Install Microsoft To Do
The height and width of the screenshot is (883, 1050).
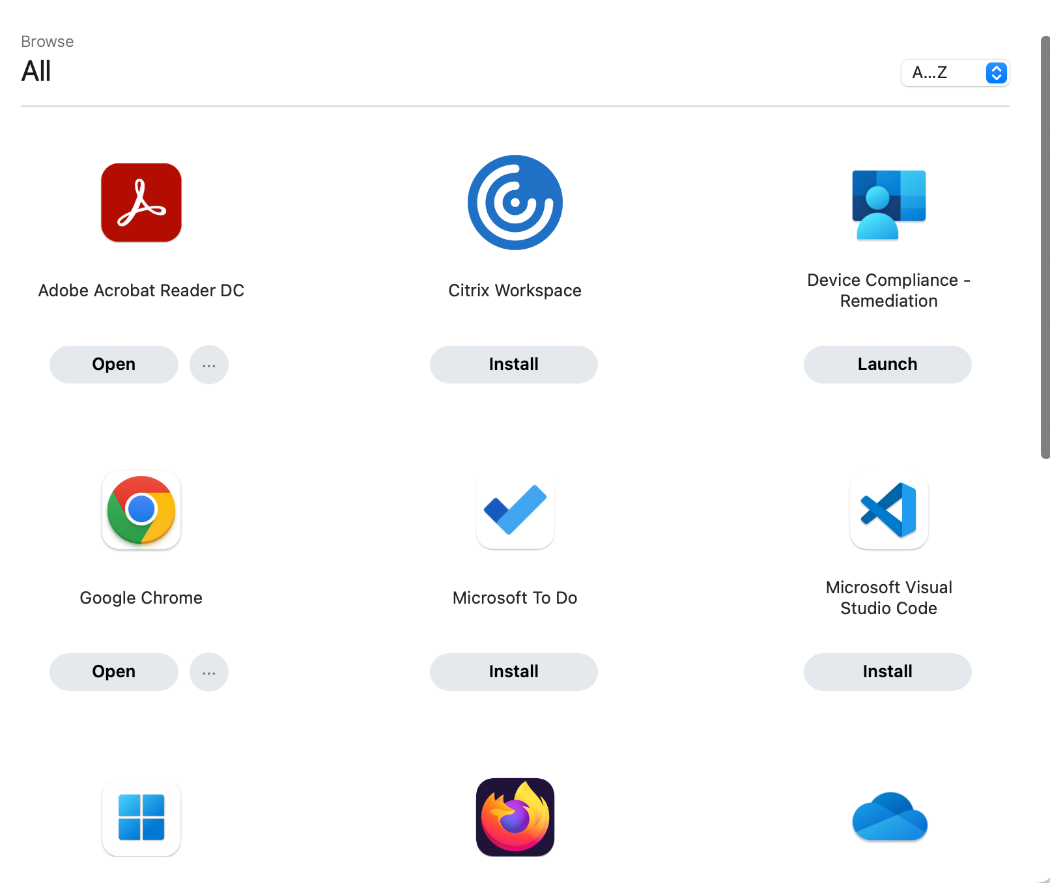[514, 672]
